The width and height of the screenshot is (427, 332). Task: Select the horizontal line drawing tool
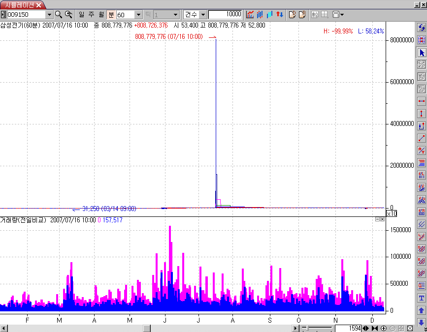click(x=421, y=101)
